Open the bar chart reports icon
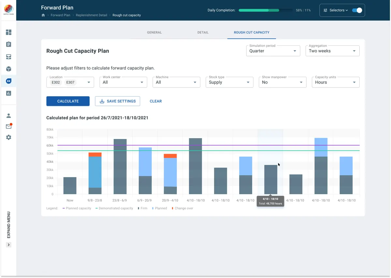 pyautogui.click(x=9, y=93)
